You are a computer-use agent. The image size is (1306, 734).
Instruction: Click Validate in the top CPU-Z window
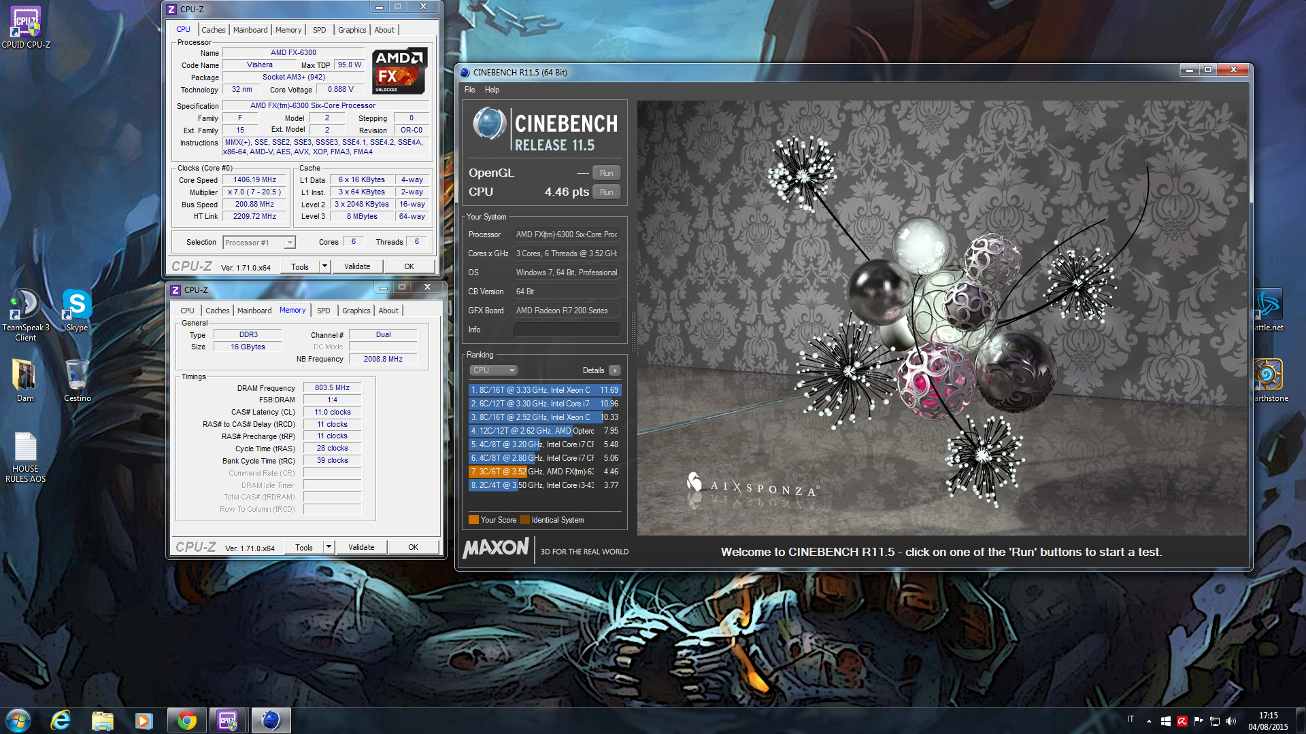pyautogui.click(x=357, y=266)
